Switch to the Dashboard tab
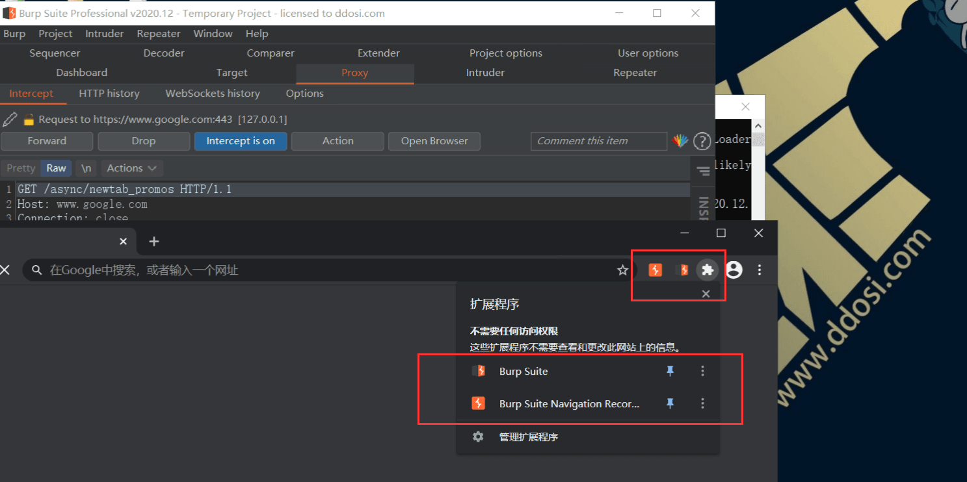This screenshot has height=482, width=967. [82, 73]
